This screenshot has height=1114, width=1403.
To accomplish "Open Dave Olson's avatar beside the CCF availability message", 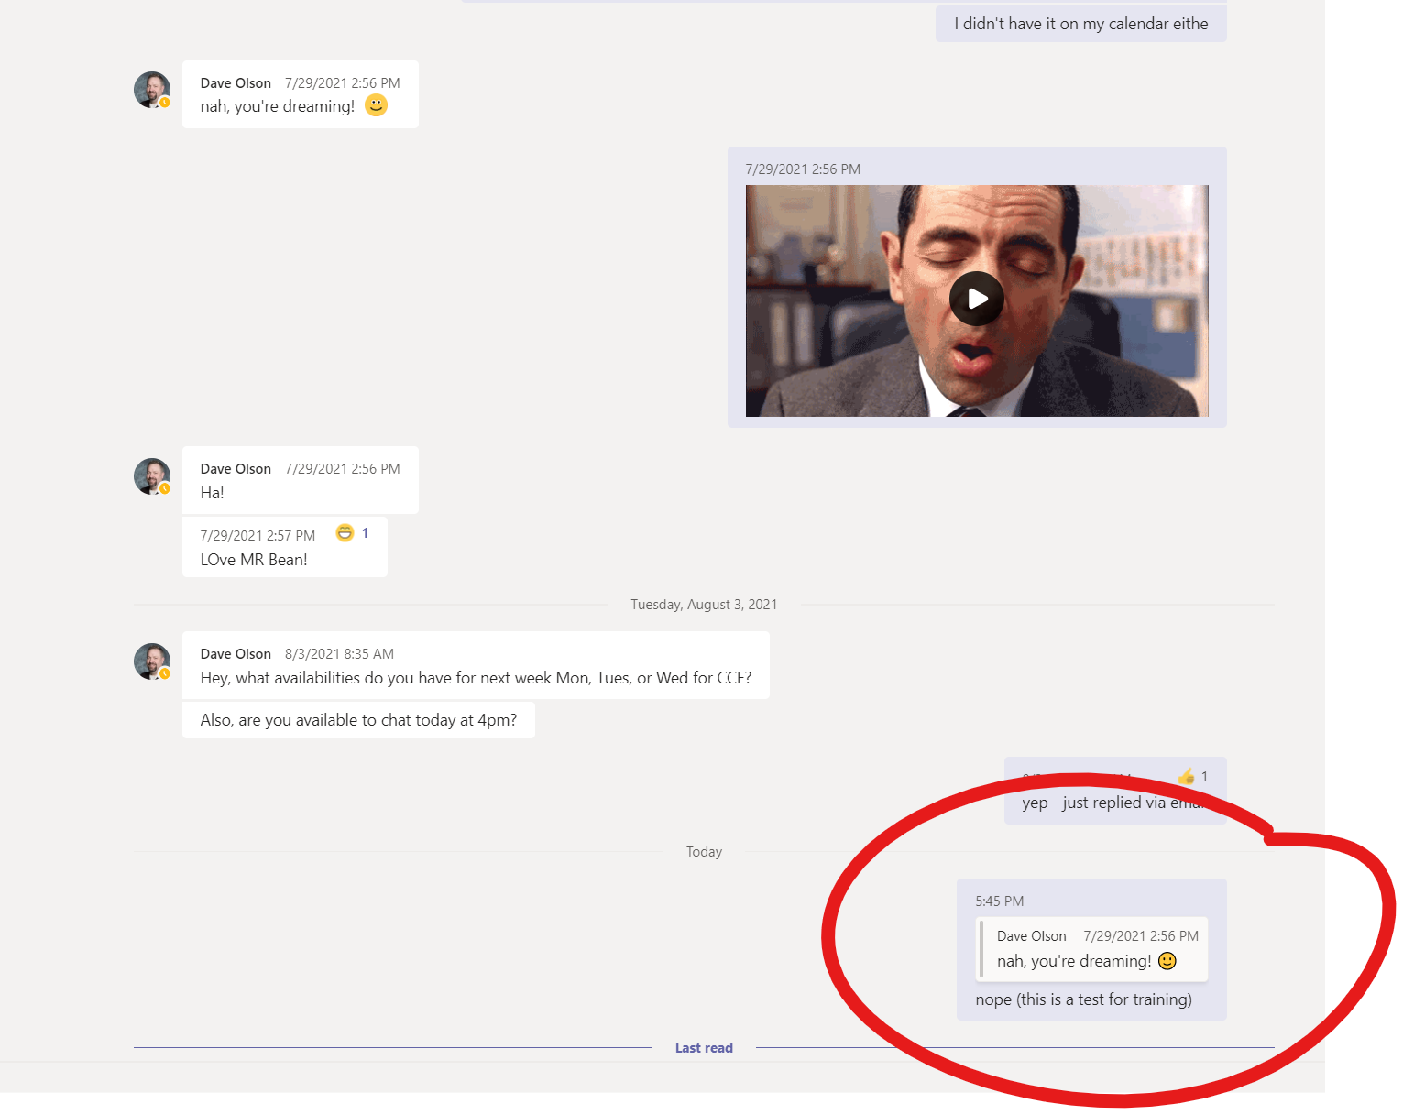I will pyautogui.click(x=152, y=661).
